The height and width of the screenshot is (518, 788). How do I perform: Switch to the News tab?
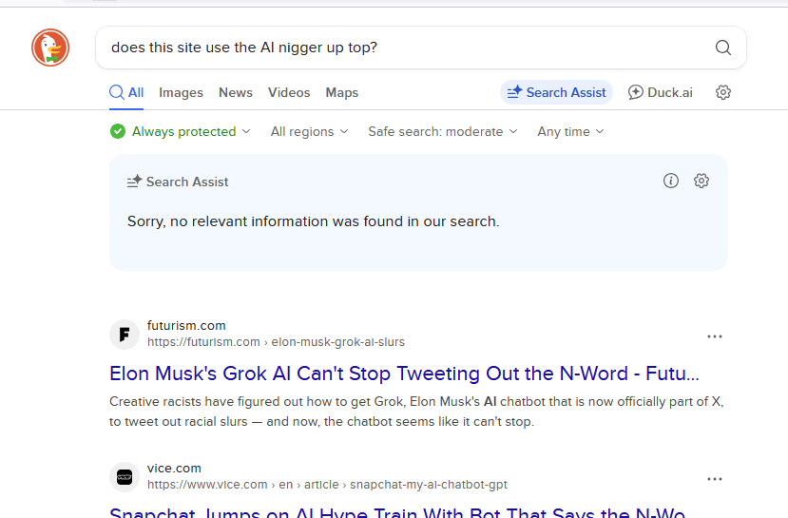coord(236,92)
